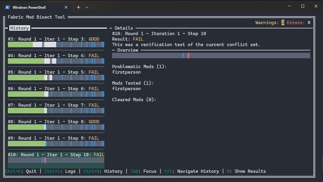Click the Ctrl+C Quit shortcut
Image resolution: width=323 pixels, height=182 pixels.
tap(21, 171)
